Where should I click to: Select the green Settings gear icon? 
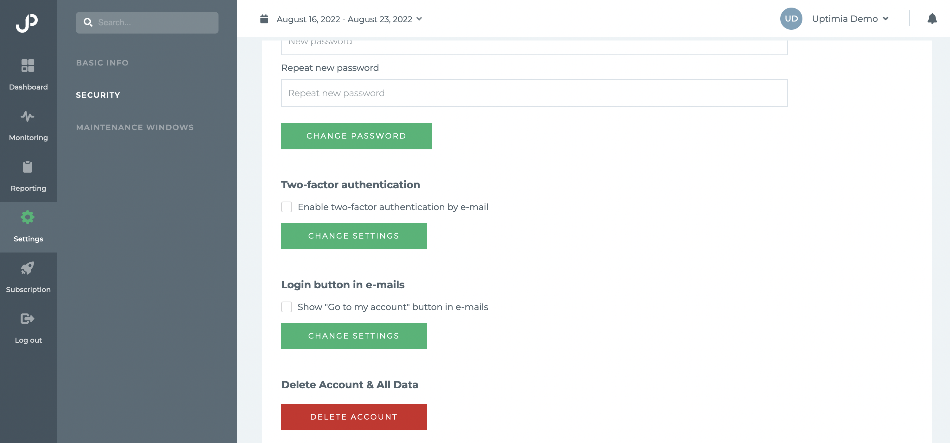point(28,217)
